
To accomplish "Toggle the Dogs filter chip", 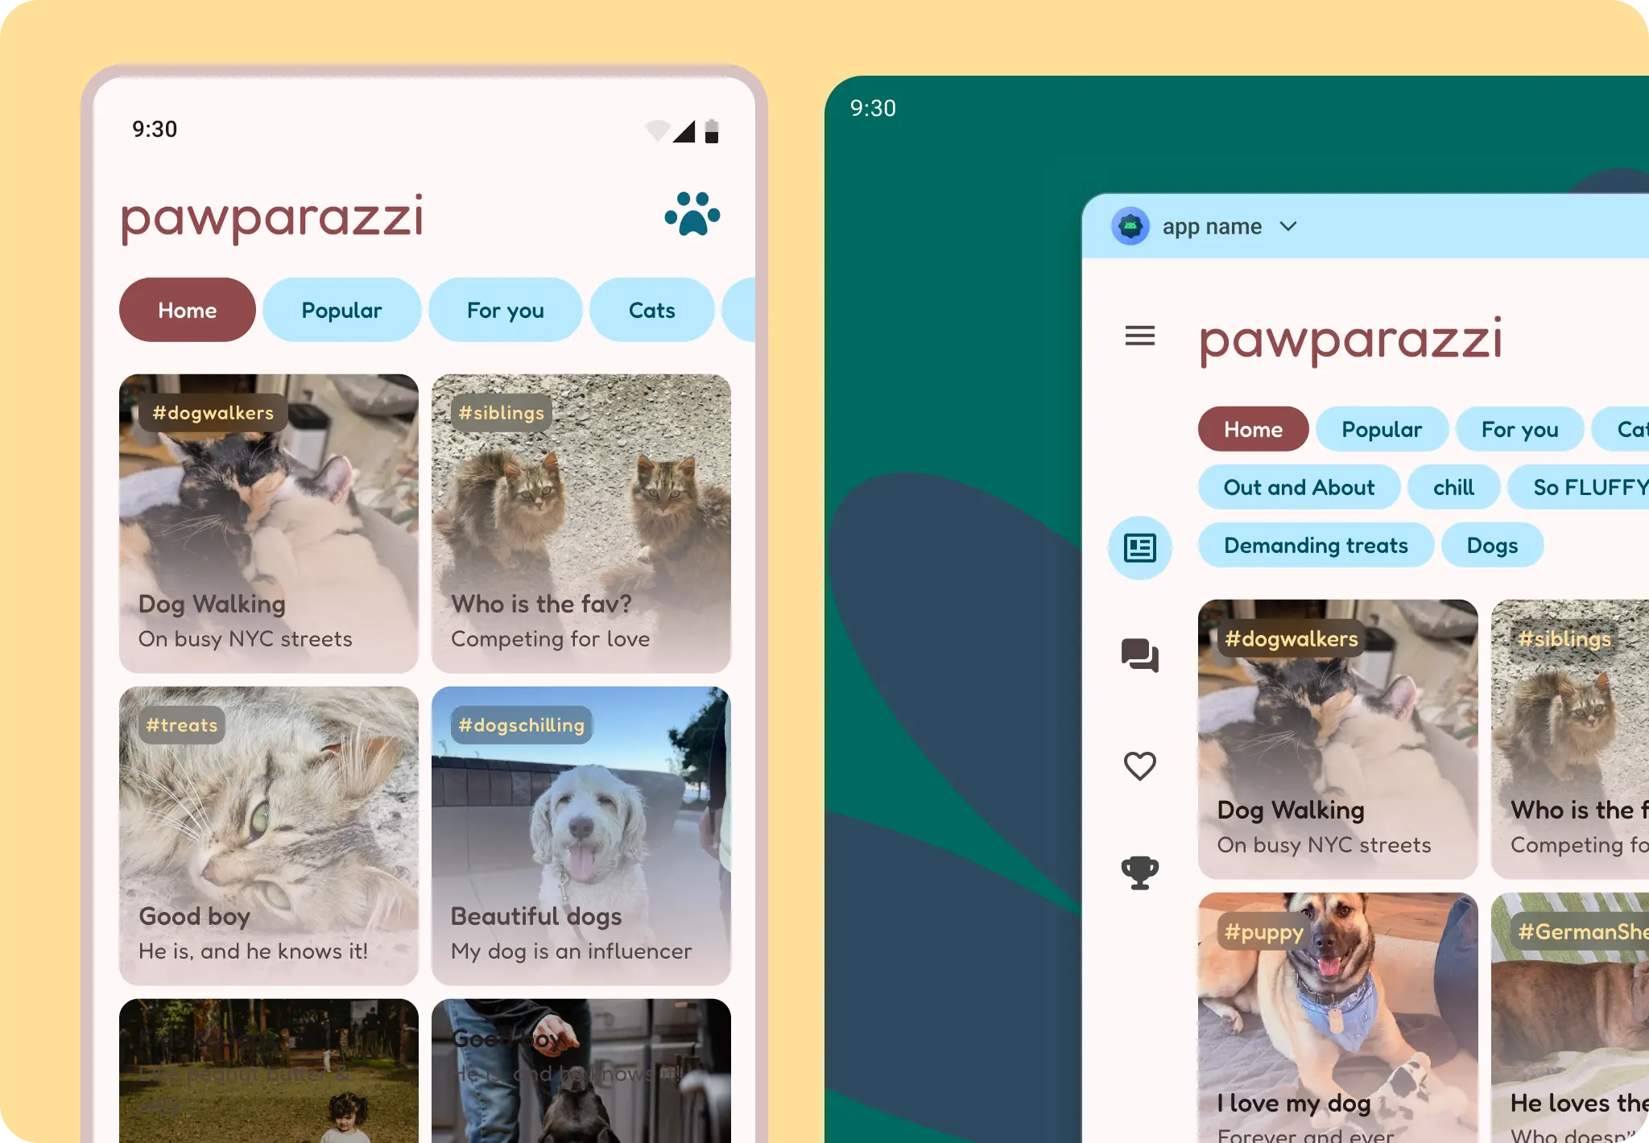I will [x=1493, y=545].
